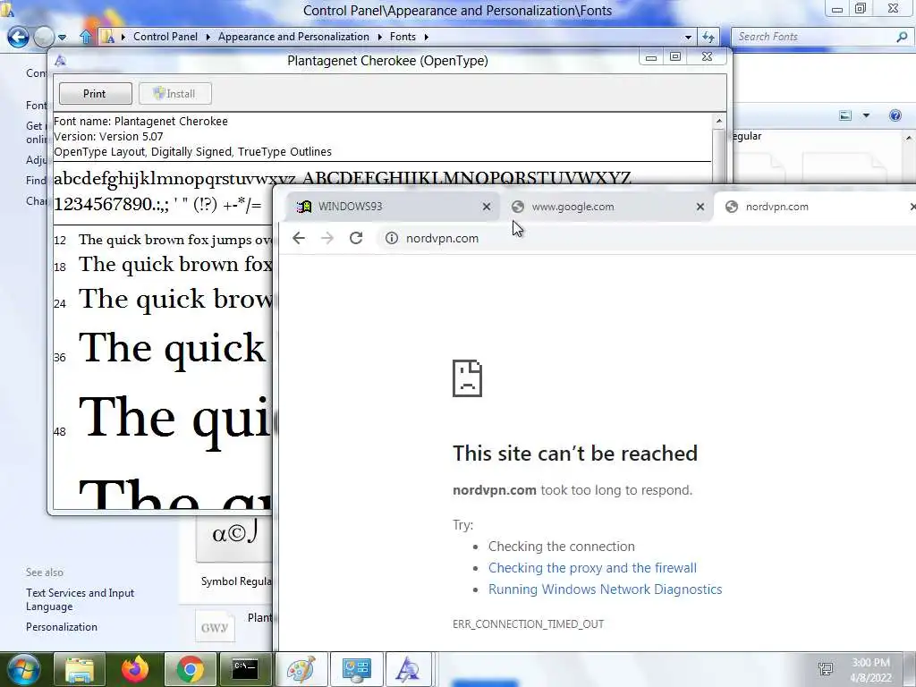Open the Command Prompt taskbar icon
Image resolution: width=916 pixels, height=687 pixels.
[x=245, y=669]
